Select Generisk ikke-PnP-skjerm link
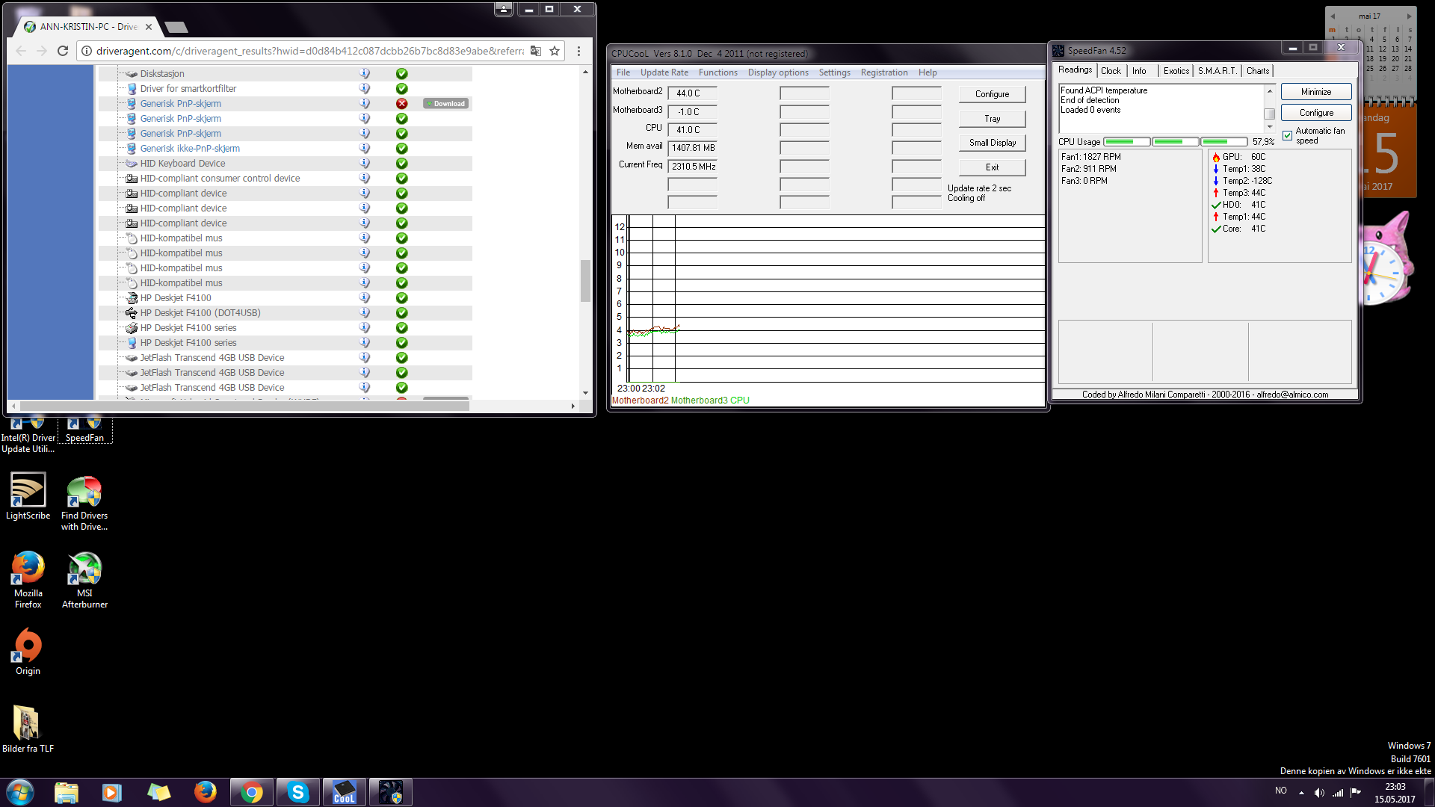Screen dimensions: 1435x807 click(x=190, y=148)
